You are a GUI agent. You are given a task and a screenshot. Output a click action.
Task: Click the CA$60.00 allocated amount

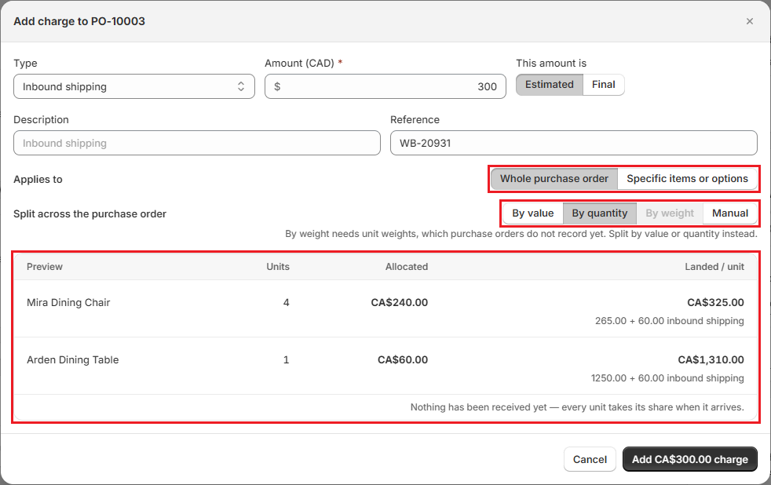[x=403, y=359]
